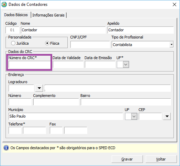Select the Física radio button
Image resolution: width=180 pixels, height=166 pixels.
tap(47, 43)
